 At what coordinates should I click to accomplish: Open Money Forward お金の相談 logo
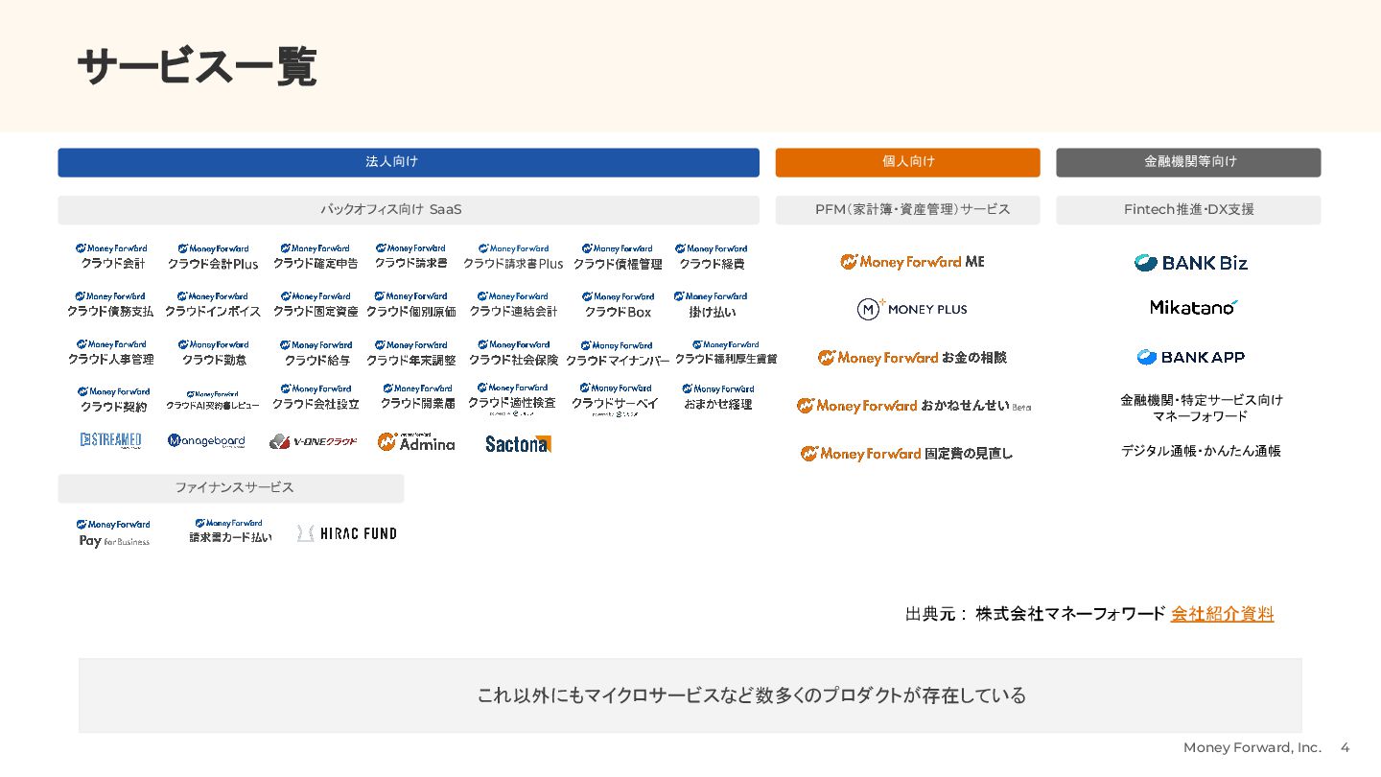point(912,357)
